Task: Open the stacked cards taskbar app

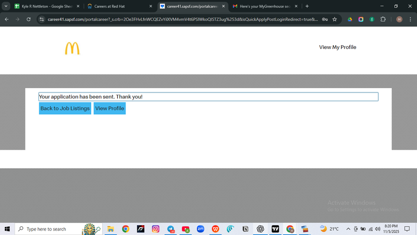Action: [x=305, y=229]
